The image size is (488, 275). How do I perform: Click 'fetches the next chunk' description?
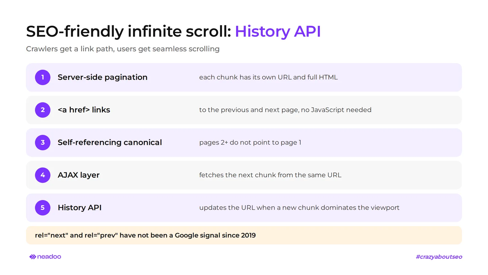270,175
